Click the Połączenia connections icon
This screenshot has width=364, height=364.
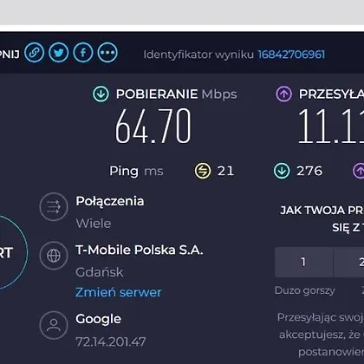tap(54, 207)
